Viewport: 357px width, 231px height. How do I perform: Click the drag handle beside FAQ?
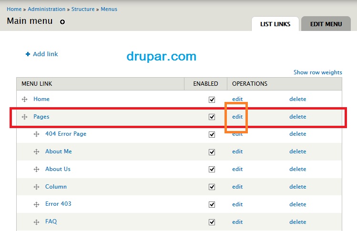[x=36, y=222]
